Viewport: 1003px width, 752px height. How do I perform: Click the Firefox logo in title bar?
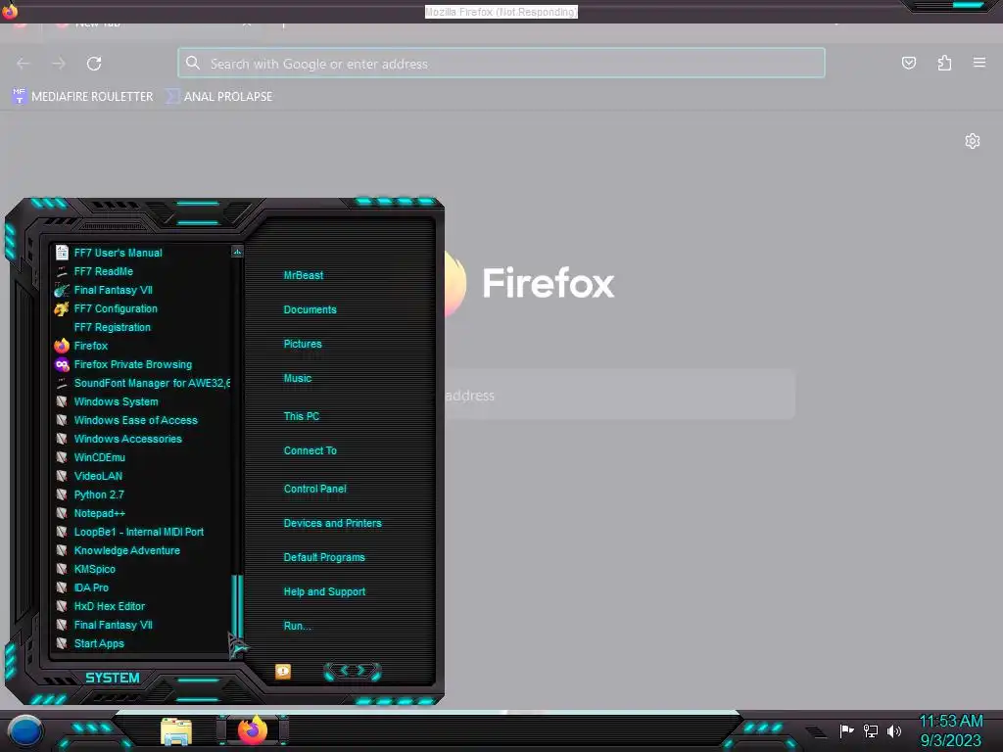pyautogui.click(x=10, y=11)
